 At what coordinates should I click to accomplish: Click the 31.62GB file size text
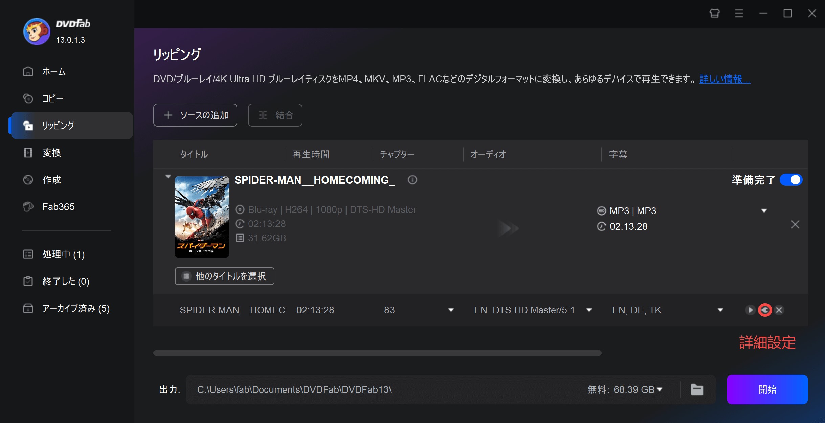(x=267, y=238)
